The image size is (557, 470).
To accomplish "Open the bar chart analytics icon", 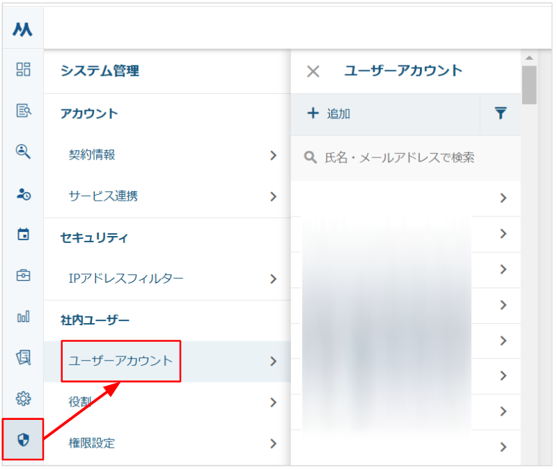I will point(23,317).
